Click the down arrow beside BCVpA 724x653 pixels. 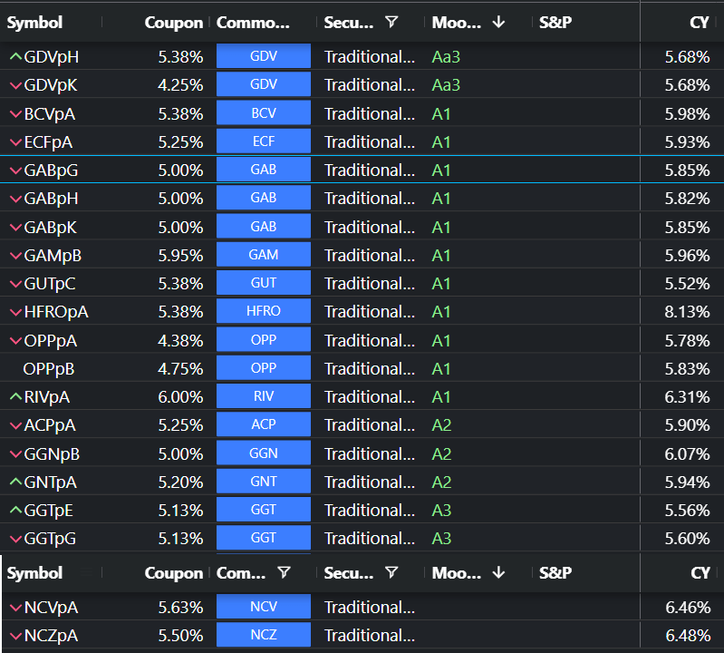click(x=15, y=114)
